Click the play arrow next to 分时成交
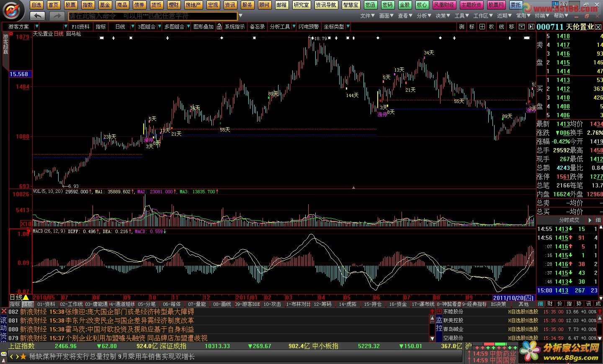 [x=590, y=220]
